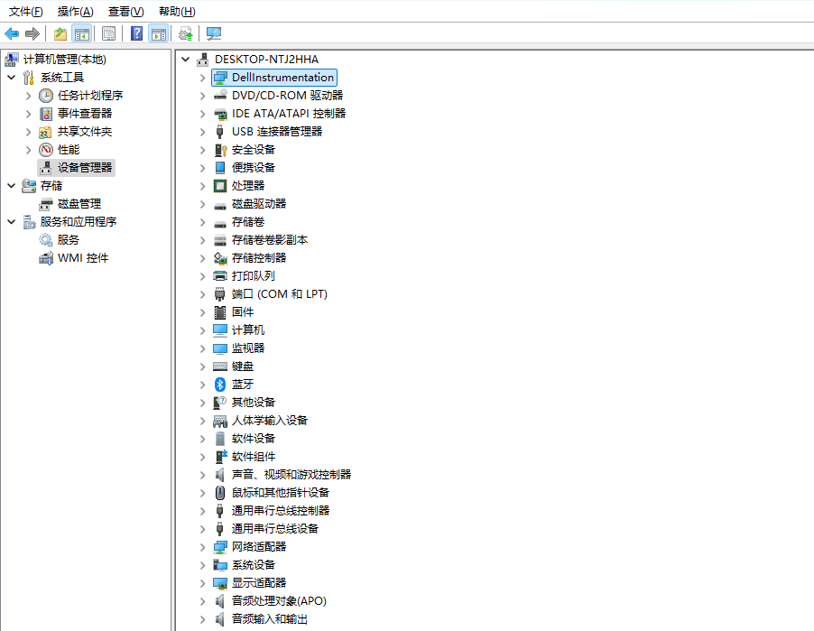Image resolution: width=814 pixels, height=631 pixels.
Task: Click the speaker icon beside 音频输入和输出
Action: [x=220, y=619]
